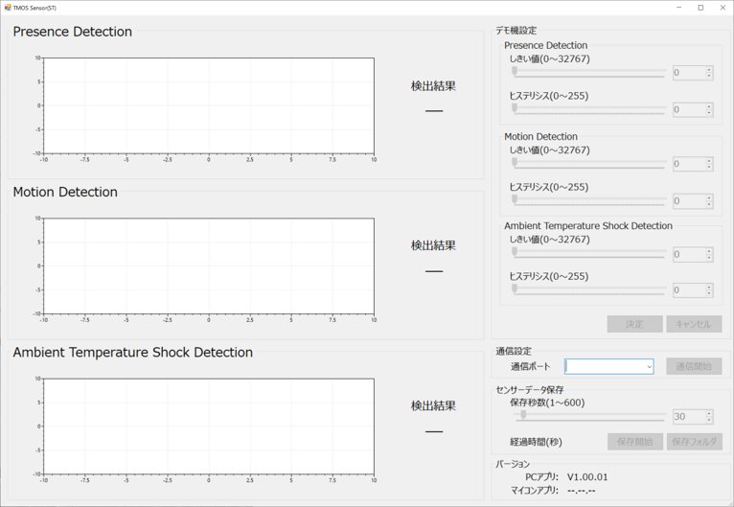The height and width of the screenshot is (507, 734).
Task: Click inside the Presence Detection chart
Action: tap(208, 105)
